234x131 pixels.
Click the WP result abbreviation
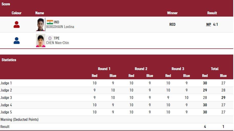click(x=209, y=24)
